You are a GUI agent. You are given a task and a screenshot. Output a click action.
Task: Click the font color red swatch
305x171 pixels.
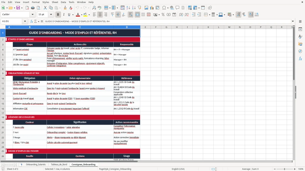click(78, 15)
